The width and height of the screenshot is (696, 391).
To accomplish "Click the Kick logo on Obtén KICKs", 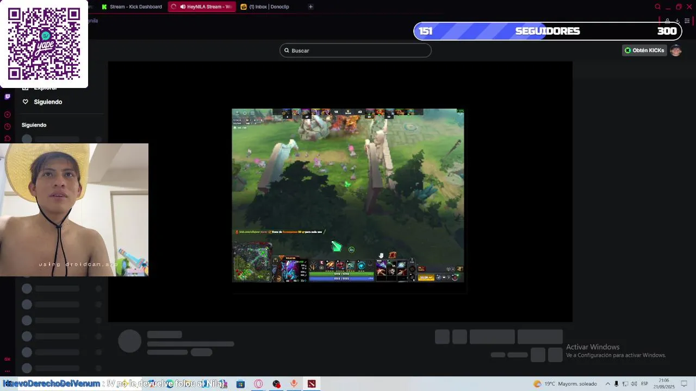I will pos(627,51).
